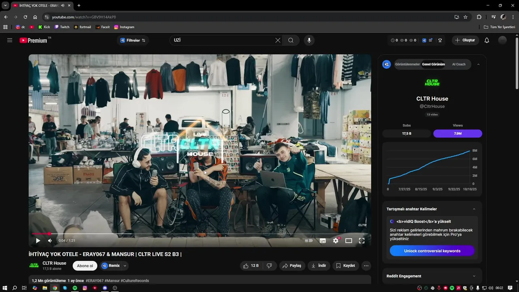Image resolution: width=519 pixels, height=292 pixels.
Task: Click the Abone ol subscribe button
Action: [x=85, y=266]
